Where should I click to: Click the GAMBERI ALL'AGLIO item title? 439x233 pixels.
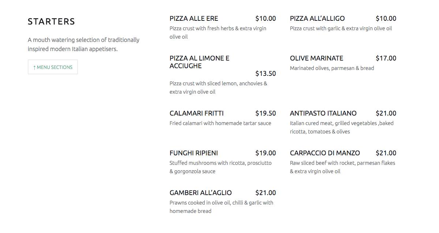[x=200, y=193]
